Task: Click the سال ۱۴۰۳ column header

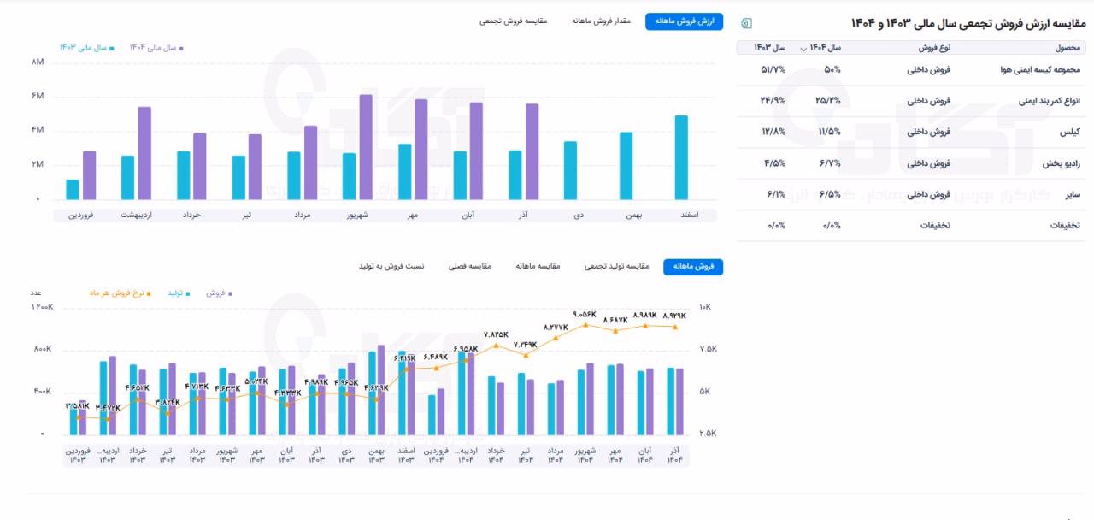Action: click(x=769, y=48)
